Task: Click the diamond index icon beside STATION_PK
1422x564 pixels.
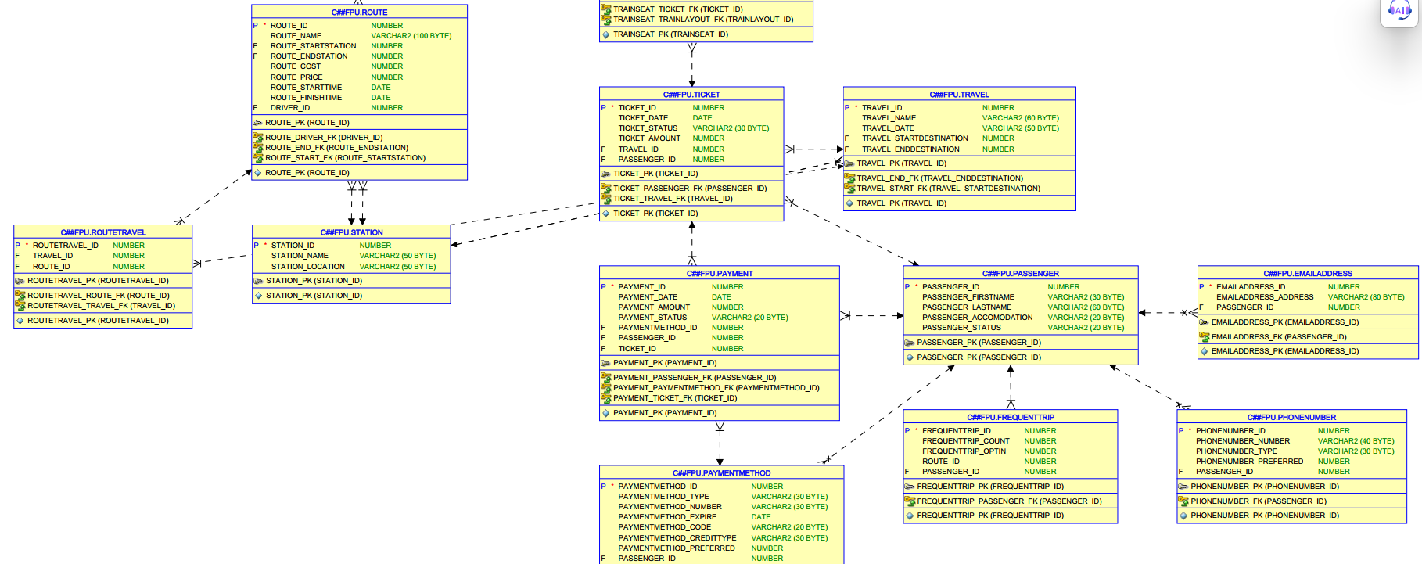Action: (258, 296)
